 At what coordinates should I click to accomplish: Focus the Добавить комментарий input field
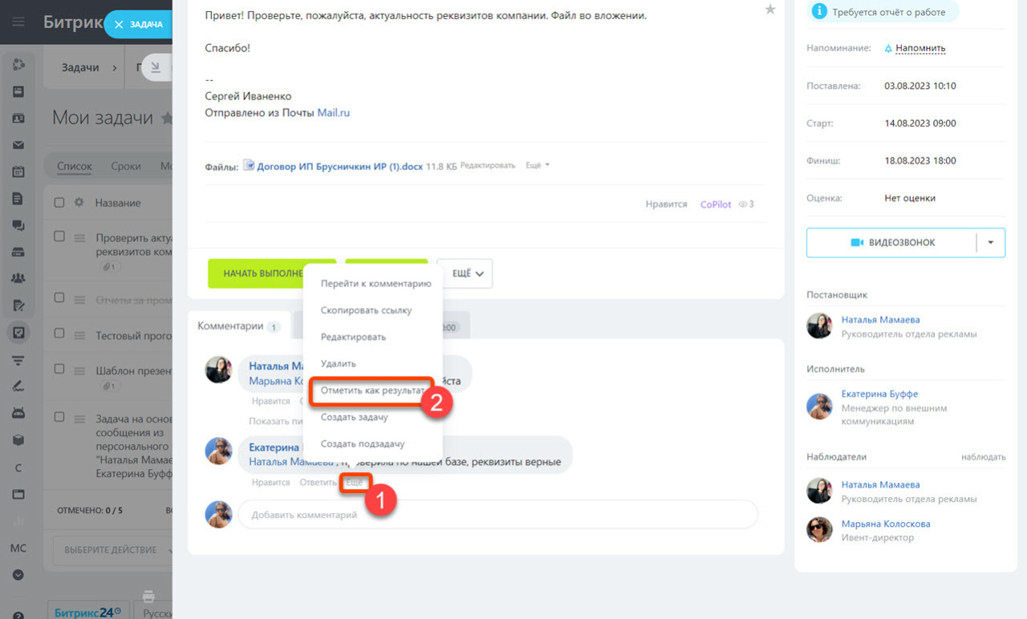coord(497,515)
